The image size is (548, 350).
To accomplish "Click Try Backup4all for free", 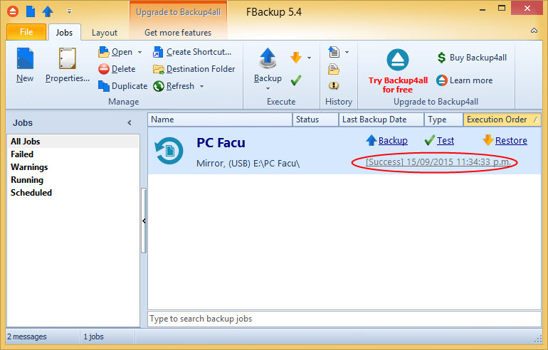I will 398,71.
